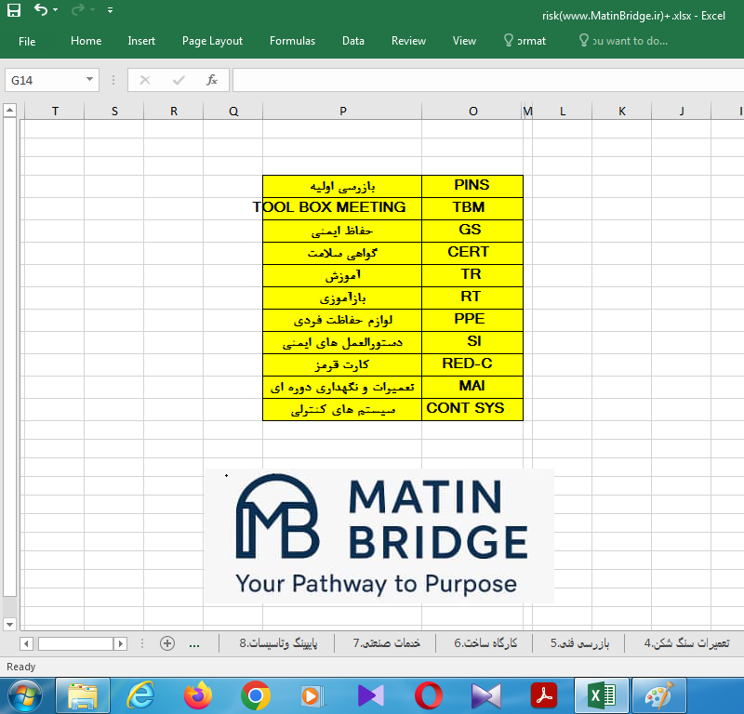This screenshot has height=714, width=744.
Task: Click the Matin Bridge logo image
Action: pos(379,535)
